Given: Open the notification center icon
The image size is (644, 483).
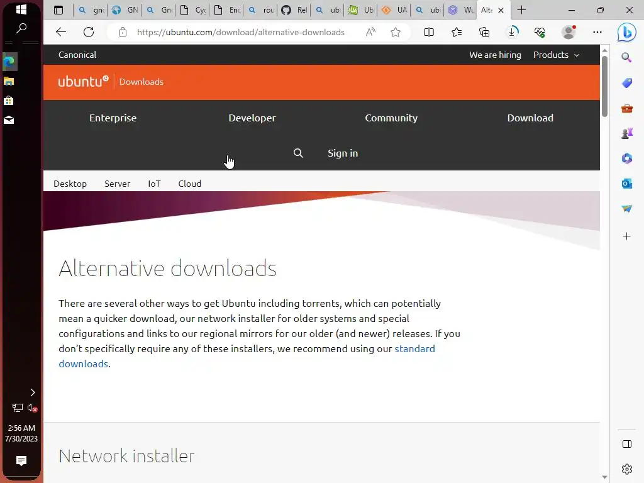Looking at the screenshot, I should coord(21,460).
